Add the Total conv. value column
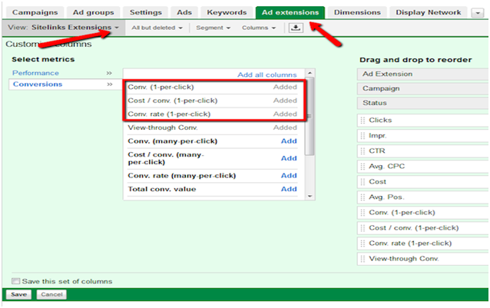 pyautogui.click(x=289, y=189)
